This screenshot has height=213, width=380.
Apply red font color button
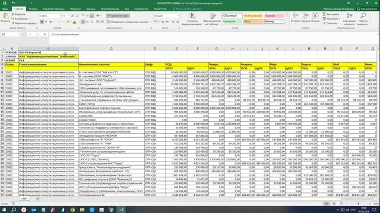(75, 22)
